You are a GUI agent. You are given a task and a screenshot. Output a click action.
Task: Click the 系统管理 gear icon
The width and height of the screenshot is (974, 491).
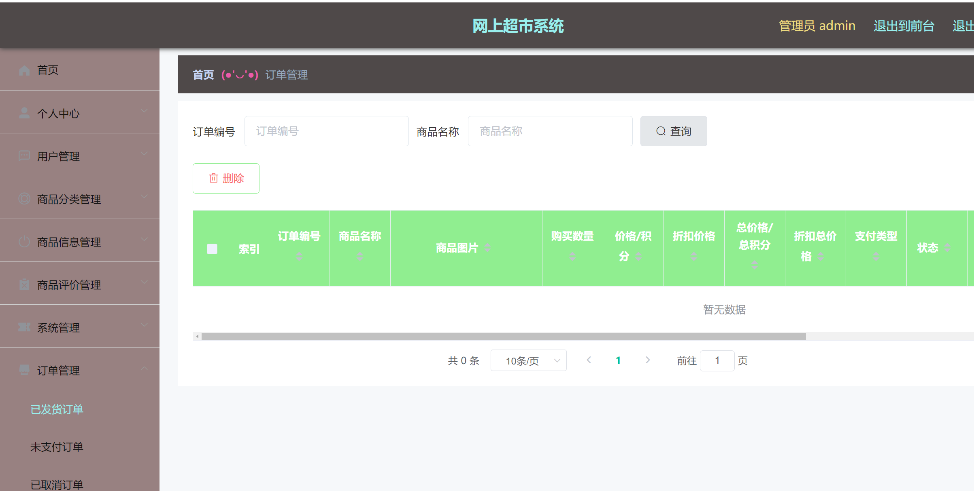coord(24,327)
